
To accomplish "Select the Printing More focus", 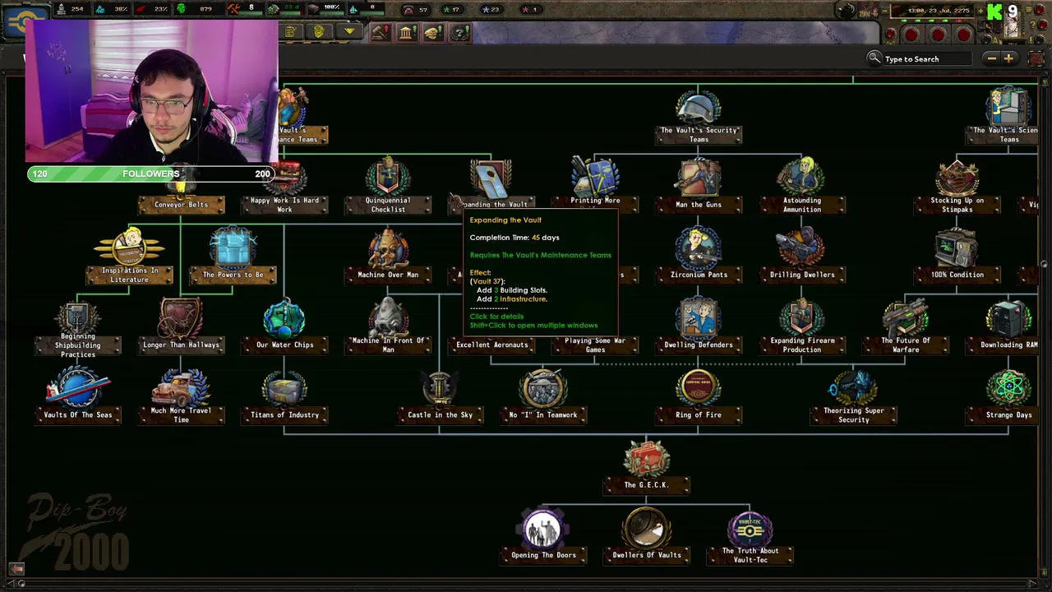I will tap(595, 183).
